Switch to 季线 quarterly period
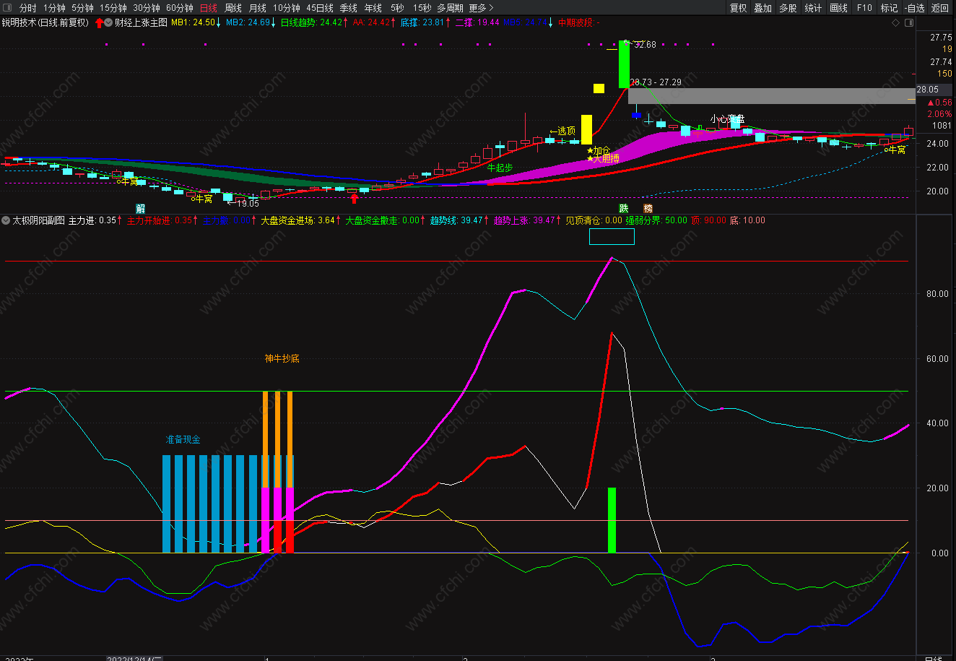 (349, 8)
